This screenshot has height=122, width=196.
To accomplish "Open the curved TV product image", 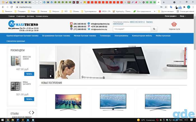I will (68, 102).
